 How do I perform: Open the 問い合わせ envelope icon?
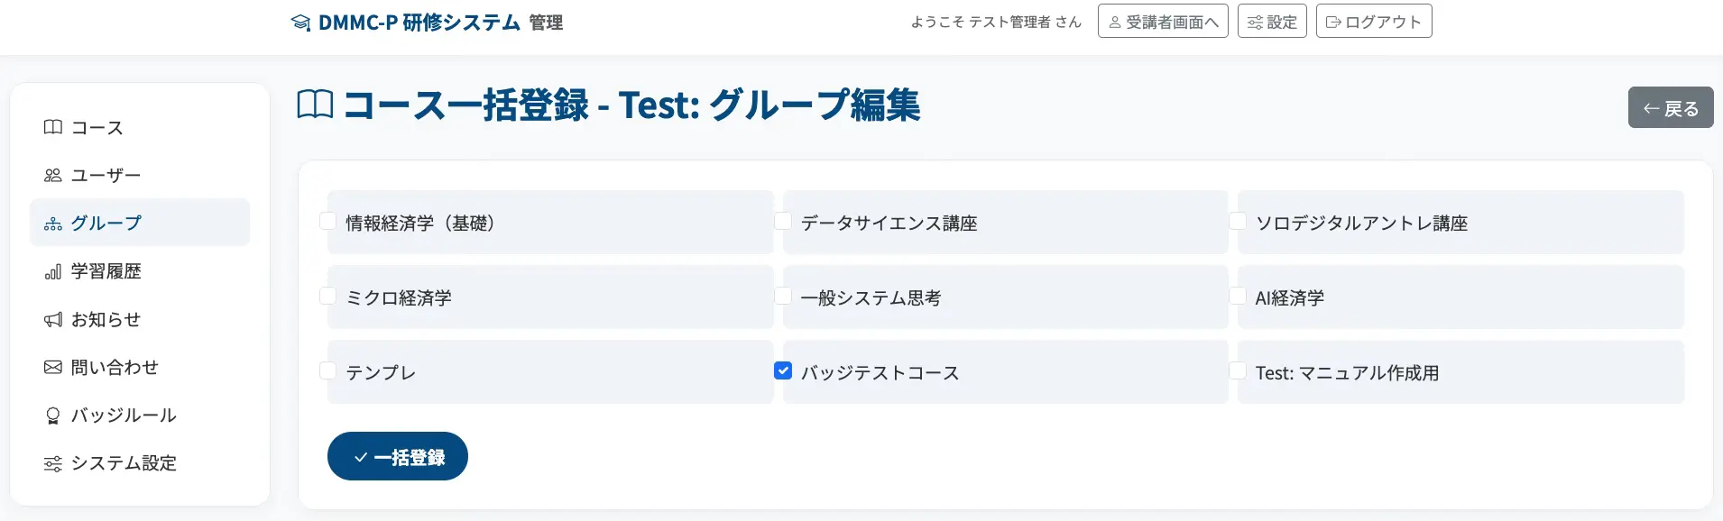point(53,367)
